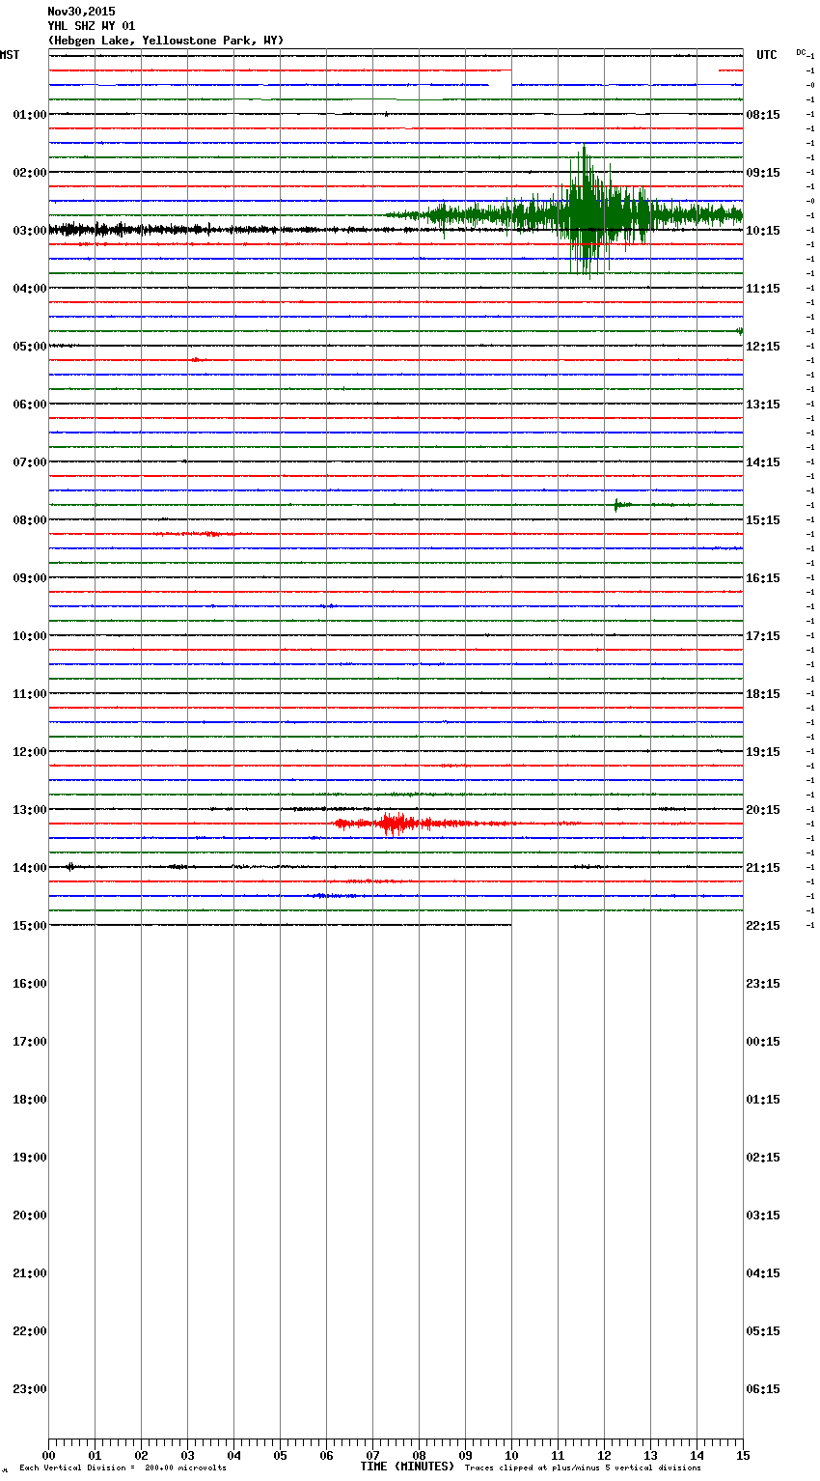
Task: Click the small blue-green event near 07:45 MST
Action: pos(622,505)
